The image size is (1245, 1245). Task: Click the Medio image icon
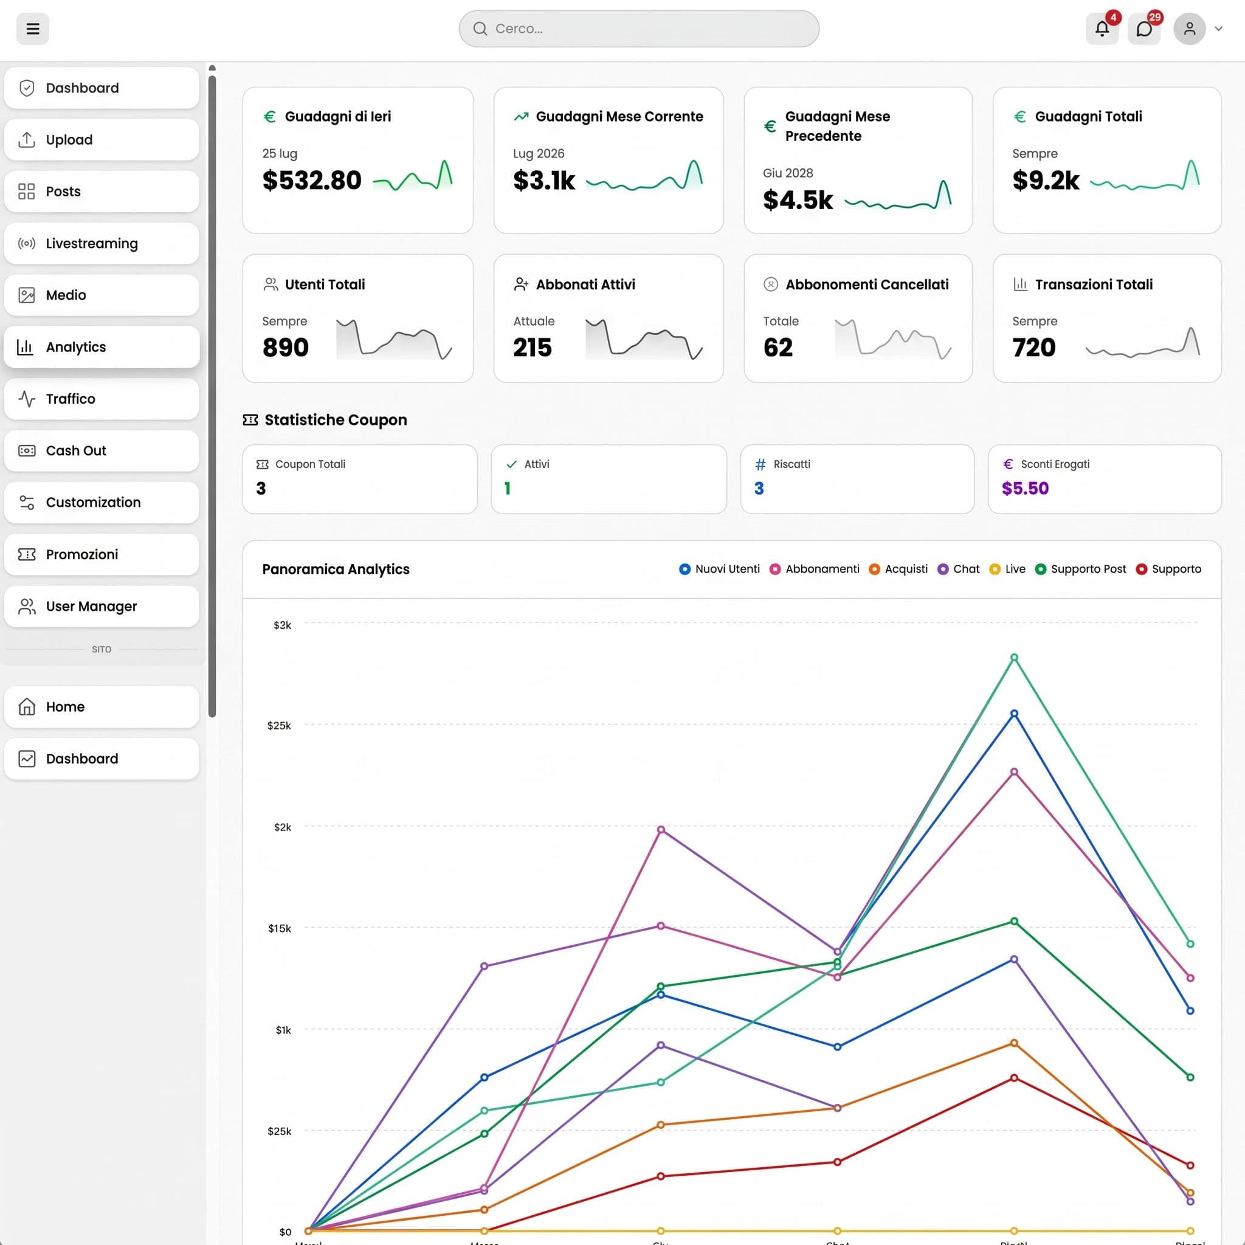tap(26, 295)
